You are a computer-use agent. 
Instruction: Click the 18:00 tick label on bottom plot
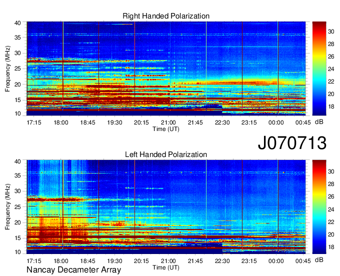click(61, 261)
